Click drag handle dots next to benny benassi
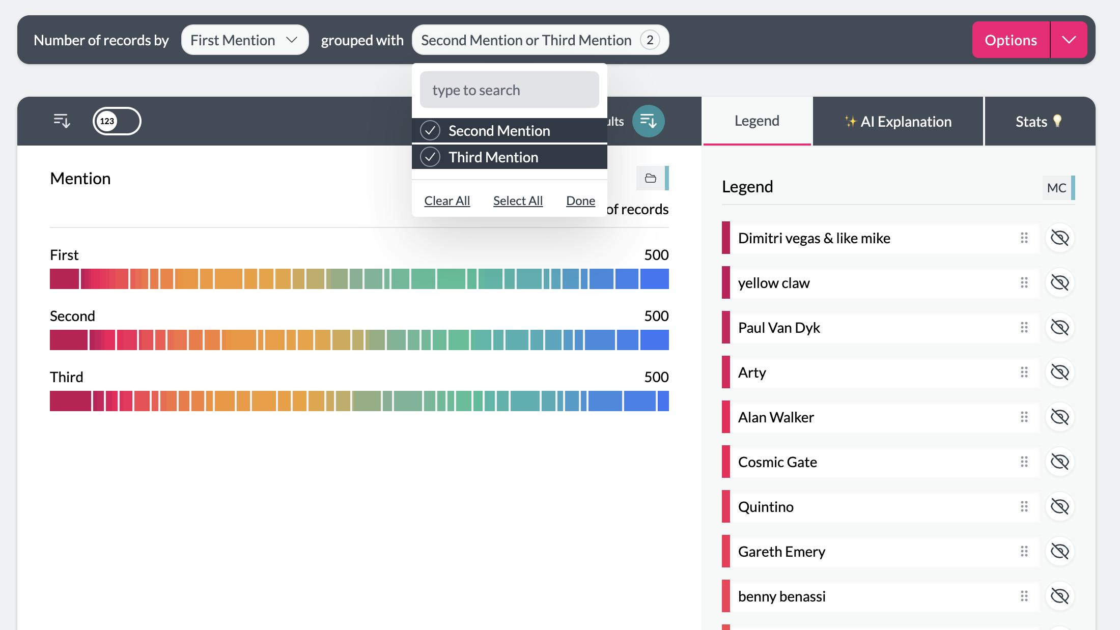Image resolution: width=1120 pixels, height=630 pixels. [1024, 596]
